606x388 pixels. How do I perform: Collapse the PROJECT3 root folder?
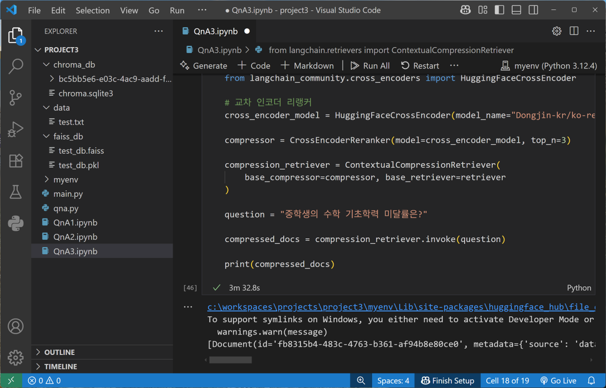(102, 50)
